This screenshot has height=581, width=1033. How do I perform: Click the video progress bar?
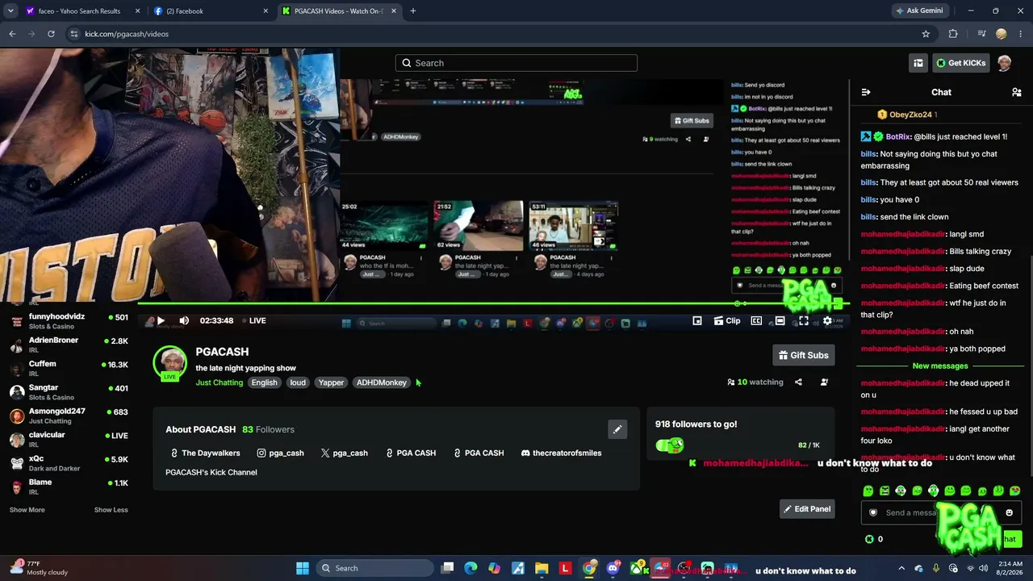(492, 304)
